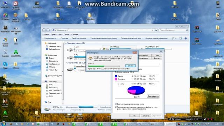This screenshot has width=224, height=126.
Task: Click the search magnifier icon in Explorer
Action: click(187, 30)
